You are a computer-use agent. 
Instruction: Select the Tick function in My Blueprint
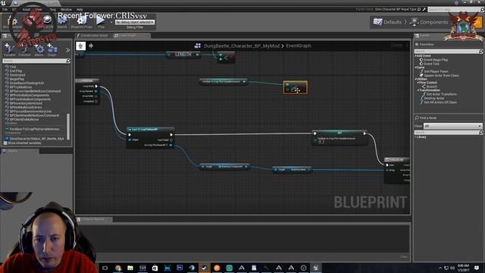[x=13, y=67]
